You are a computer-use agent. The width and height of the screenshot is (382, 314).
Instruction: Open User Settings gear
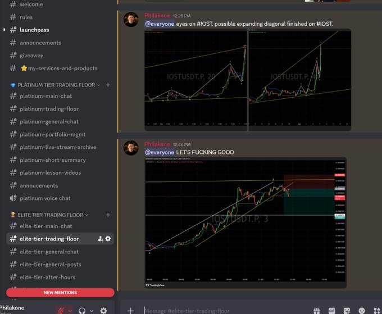point(103,311)
